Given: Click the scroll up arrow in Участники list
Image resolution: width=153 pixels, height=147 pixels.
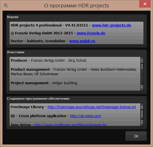Looking at the screenshot, I should [x=142, y=60].
